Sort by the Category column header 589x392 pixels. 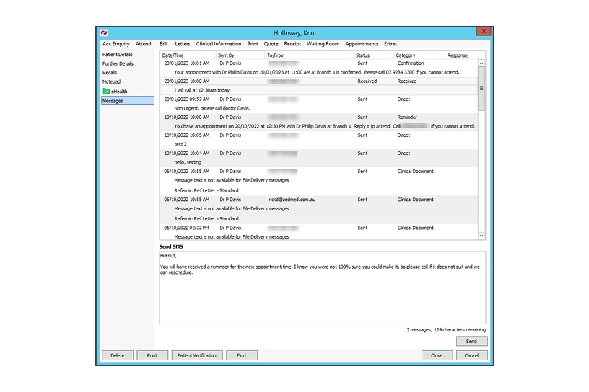click(x=406, y=55)
